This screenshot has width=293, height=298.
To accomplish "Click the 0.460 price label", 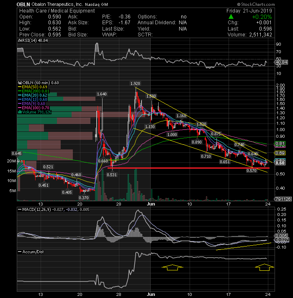I will pos(76,175).
